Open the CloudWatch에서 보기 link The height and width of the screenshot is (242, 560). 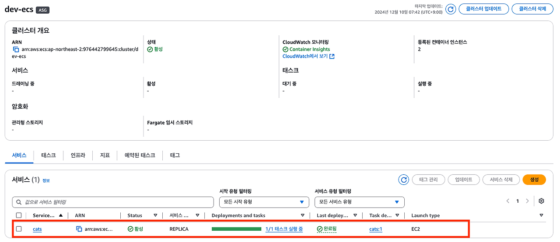[305, 56]
